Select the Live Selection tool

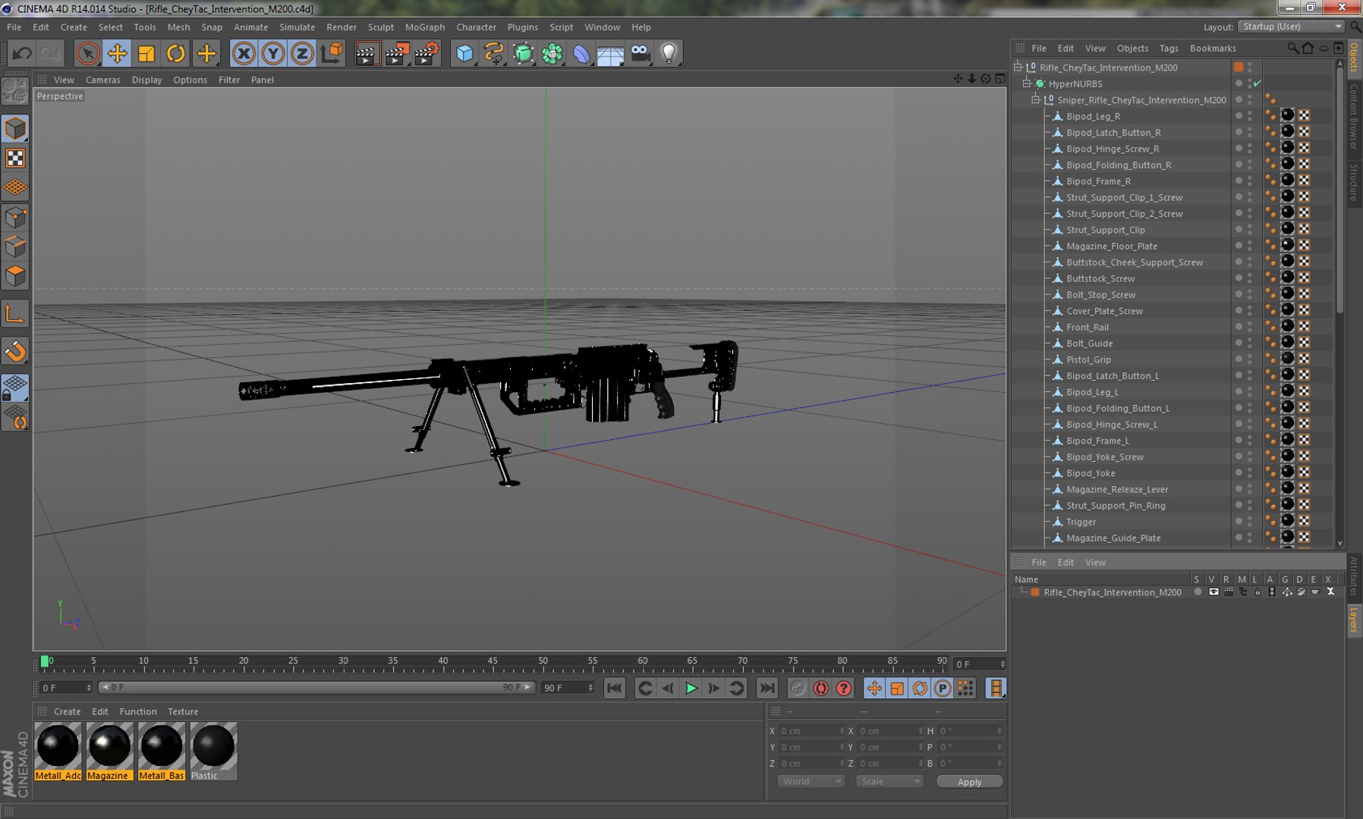[88, 53]
